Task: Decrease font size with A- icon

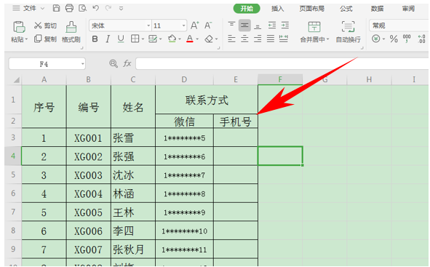Action: point(208,25)
